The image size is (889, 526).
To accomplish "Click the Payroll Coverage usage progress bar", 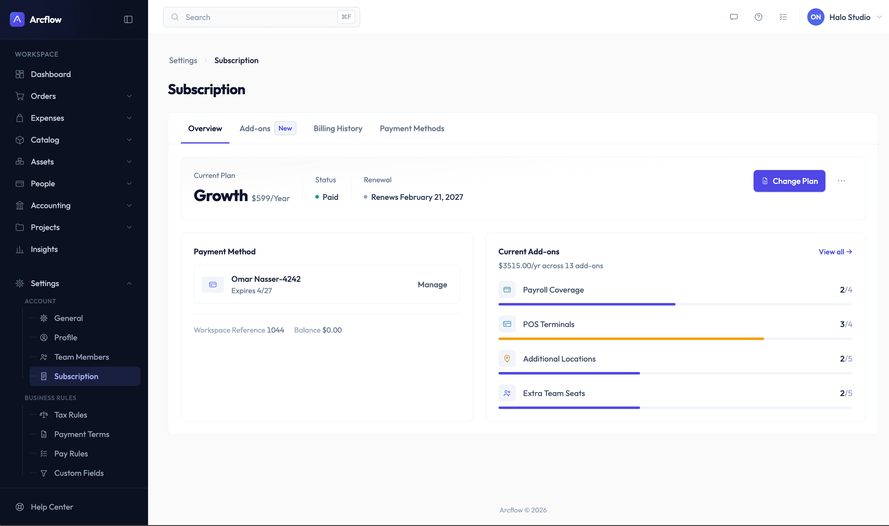I will [x=675, y=304].
